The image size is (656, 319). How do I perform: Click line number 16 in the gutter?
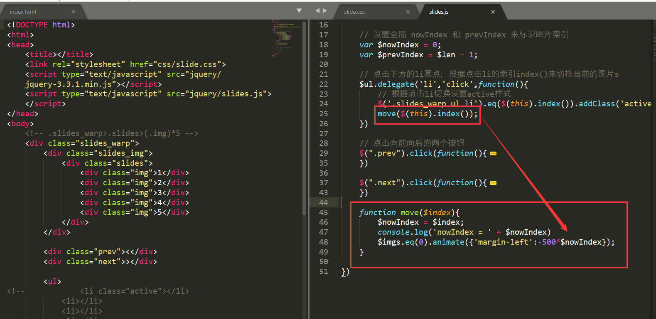click(x=324, y=25)
